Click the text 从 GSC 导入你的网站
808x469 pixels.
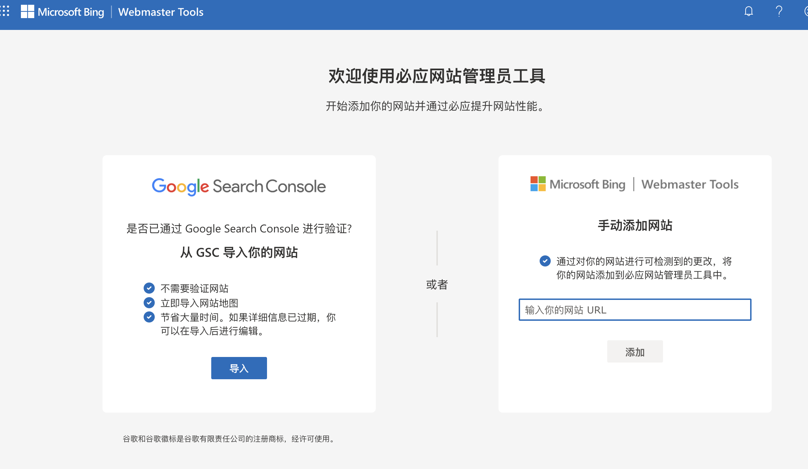pos(239,253)
